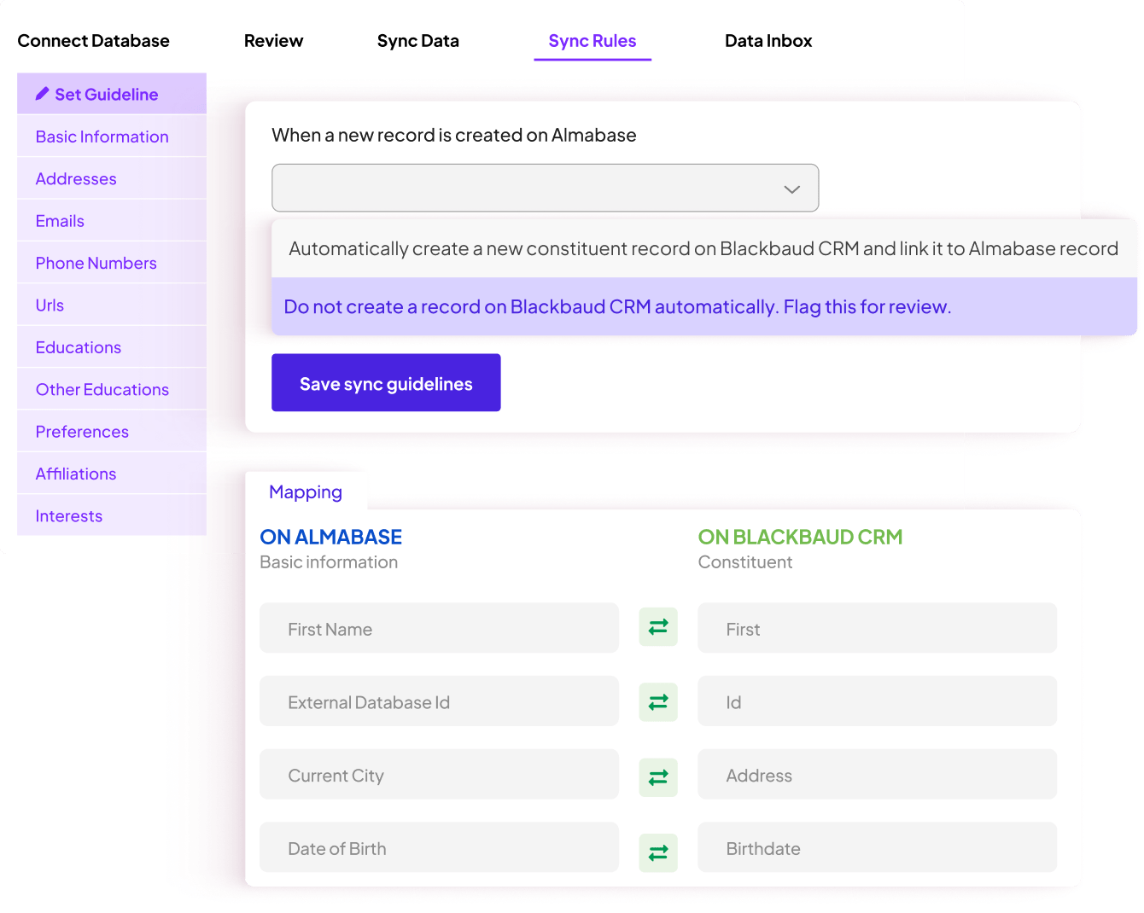
Task: Go to Connect Database tab
Action: pos(93,41)
